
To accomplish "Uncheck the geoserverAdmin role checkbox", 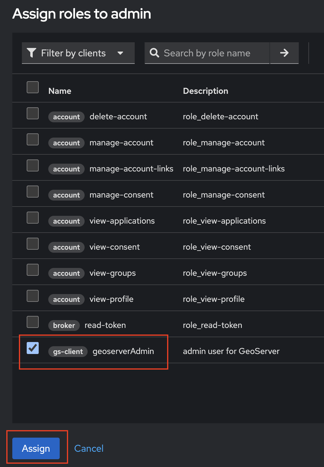I will click(33, 348).
